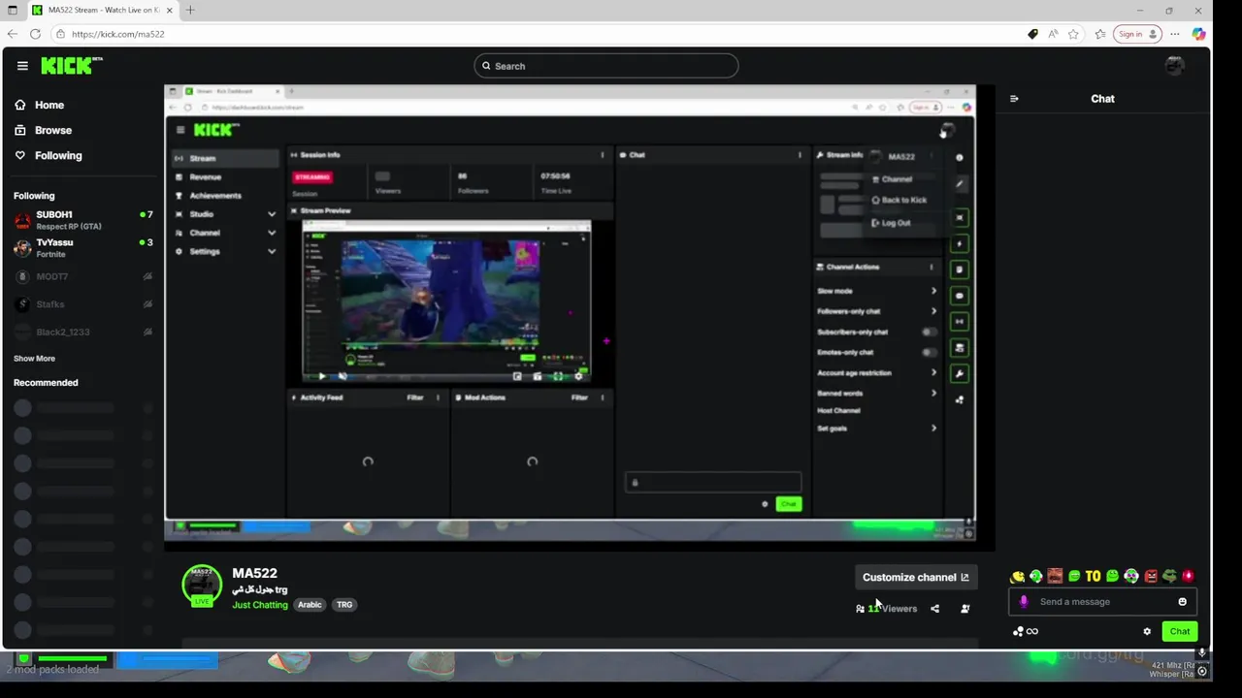Click the user icon right of share
This screenshot has height=698, width=1242.
point(964,609)
